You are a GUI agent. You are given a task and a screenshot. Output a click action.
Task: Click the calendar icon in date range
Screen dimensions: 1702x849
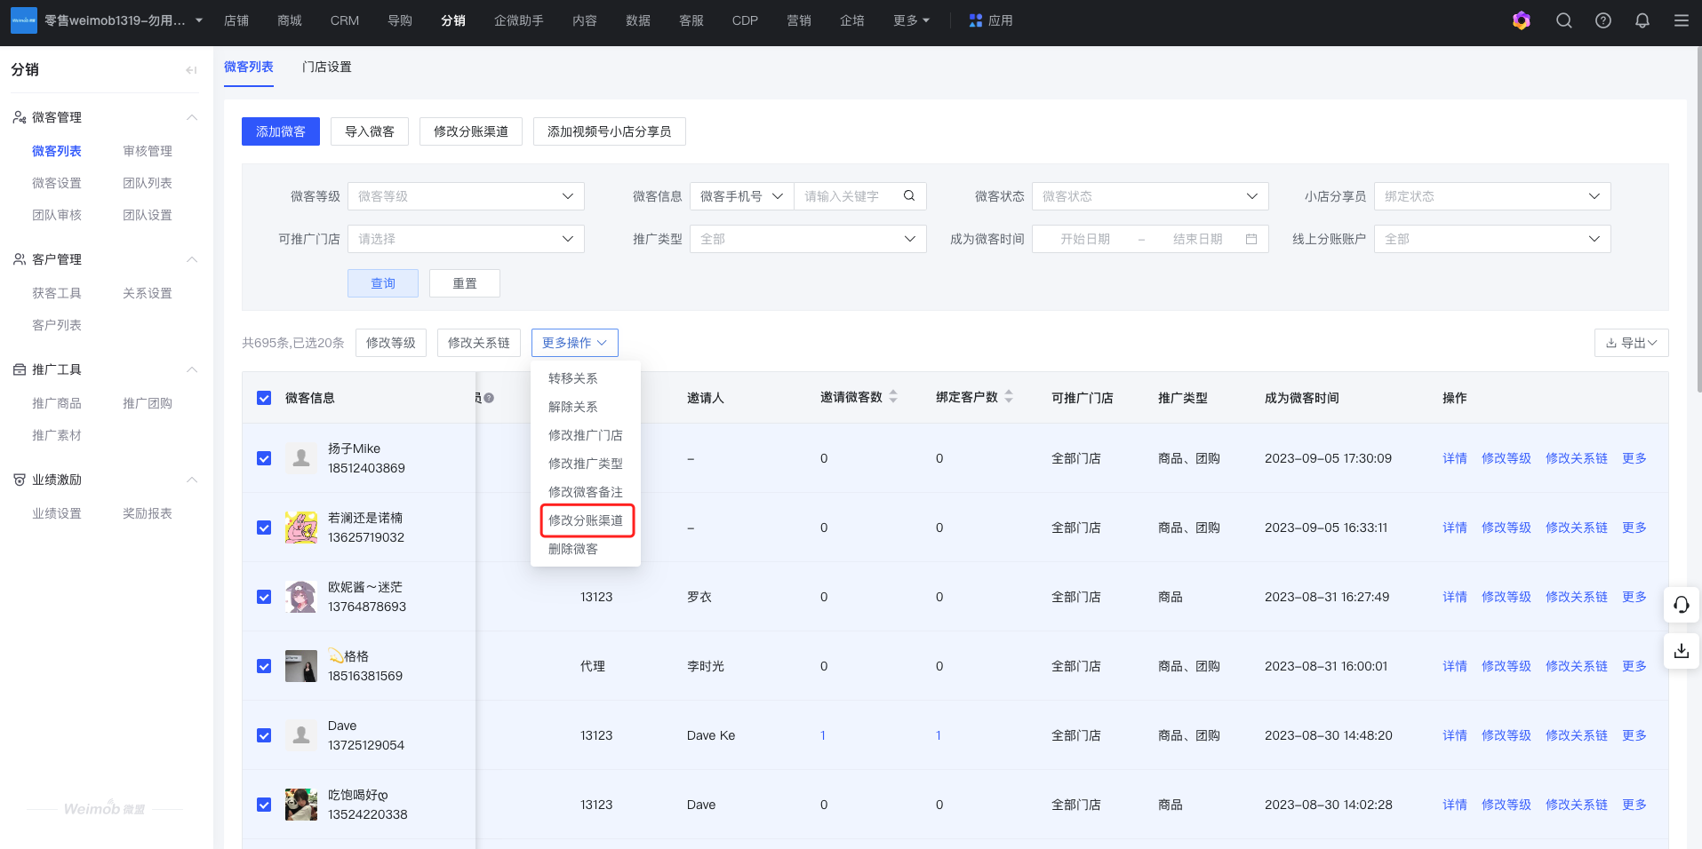tap(1251, 239)
